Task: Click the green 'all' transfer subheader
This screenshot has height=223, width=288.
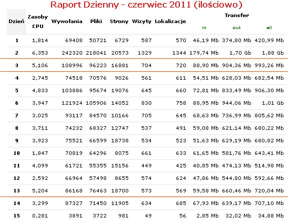Action: pyautogui.click(x=269, y=28)
